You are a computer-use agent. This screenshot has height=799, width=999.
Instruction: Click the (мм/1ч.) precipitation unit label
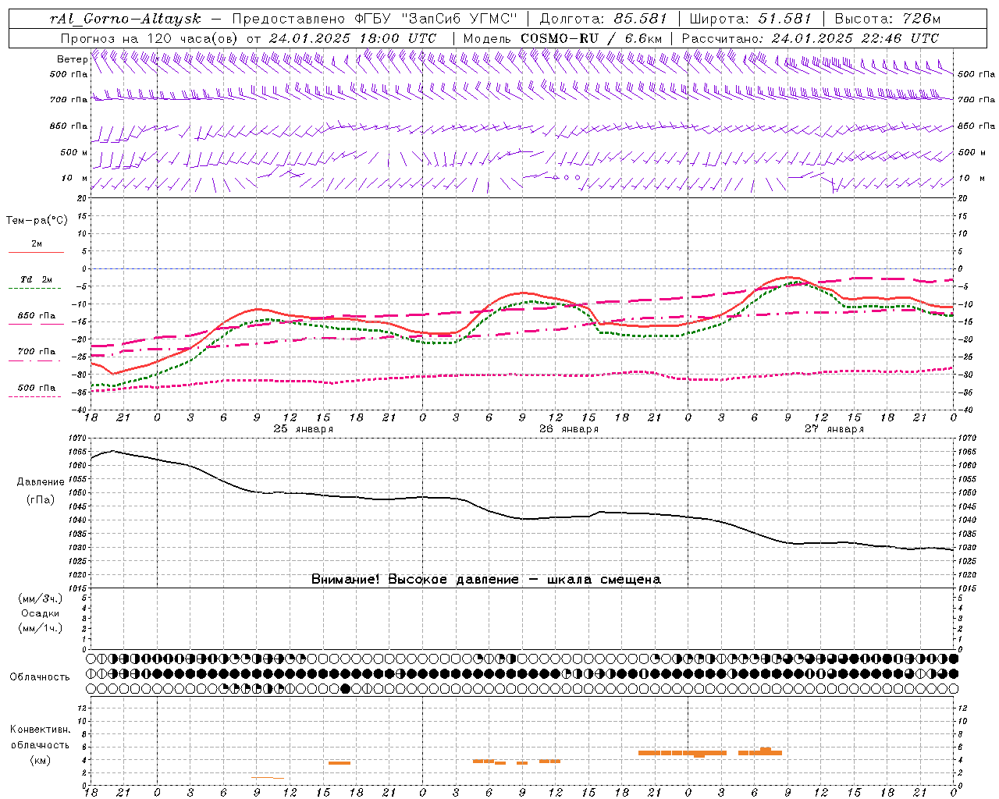click(x=41, y=628)
